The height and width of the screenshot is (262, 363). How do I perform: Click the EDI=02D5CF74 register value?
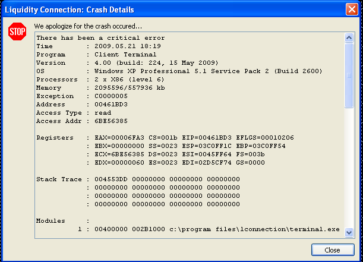(x=207, y=163)
